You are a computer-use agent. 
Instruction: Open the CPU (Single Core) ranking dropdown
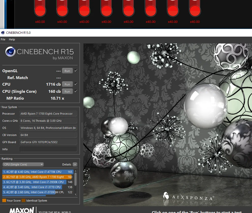tap(23, 164)
